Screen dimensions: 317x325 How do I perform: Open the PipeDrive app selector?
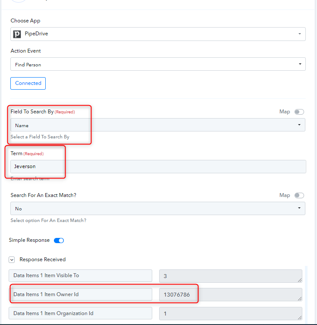(x=158, y=34)
